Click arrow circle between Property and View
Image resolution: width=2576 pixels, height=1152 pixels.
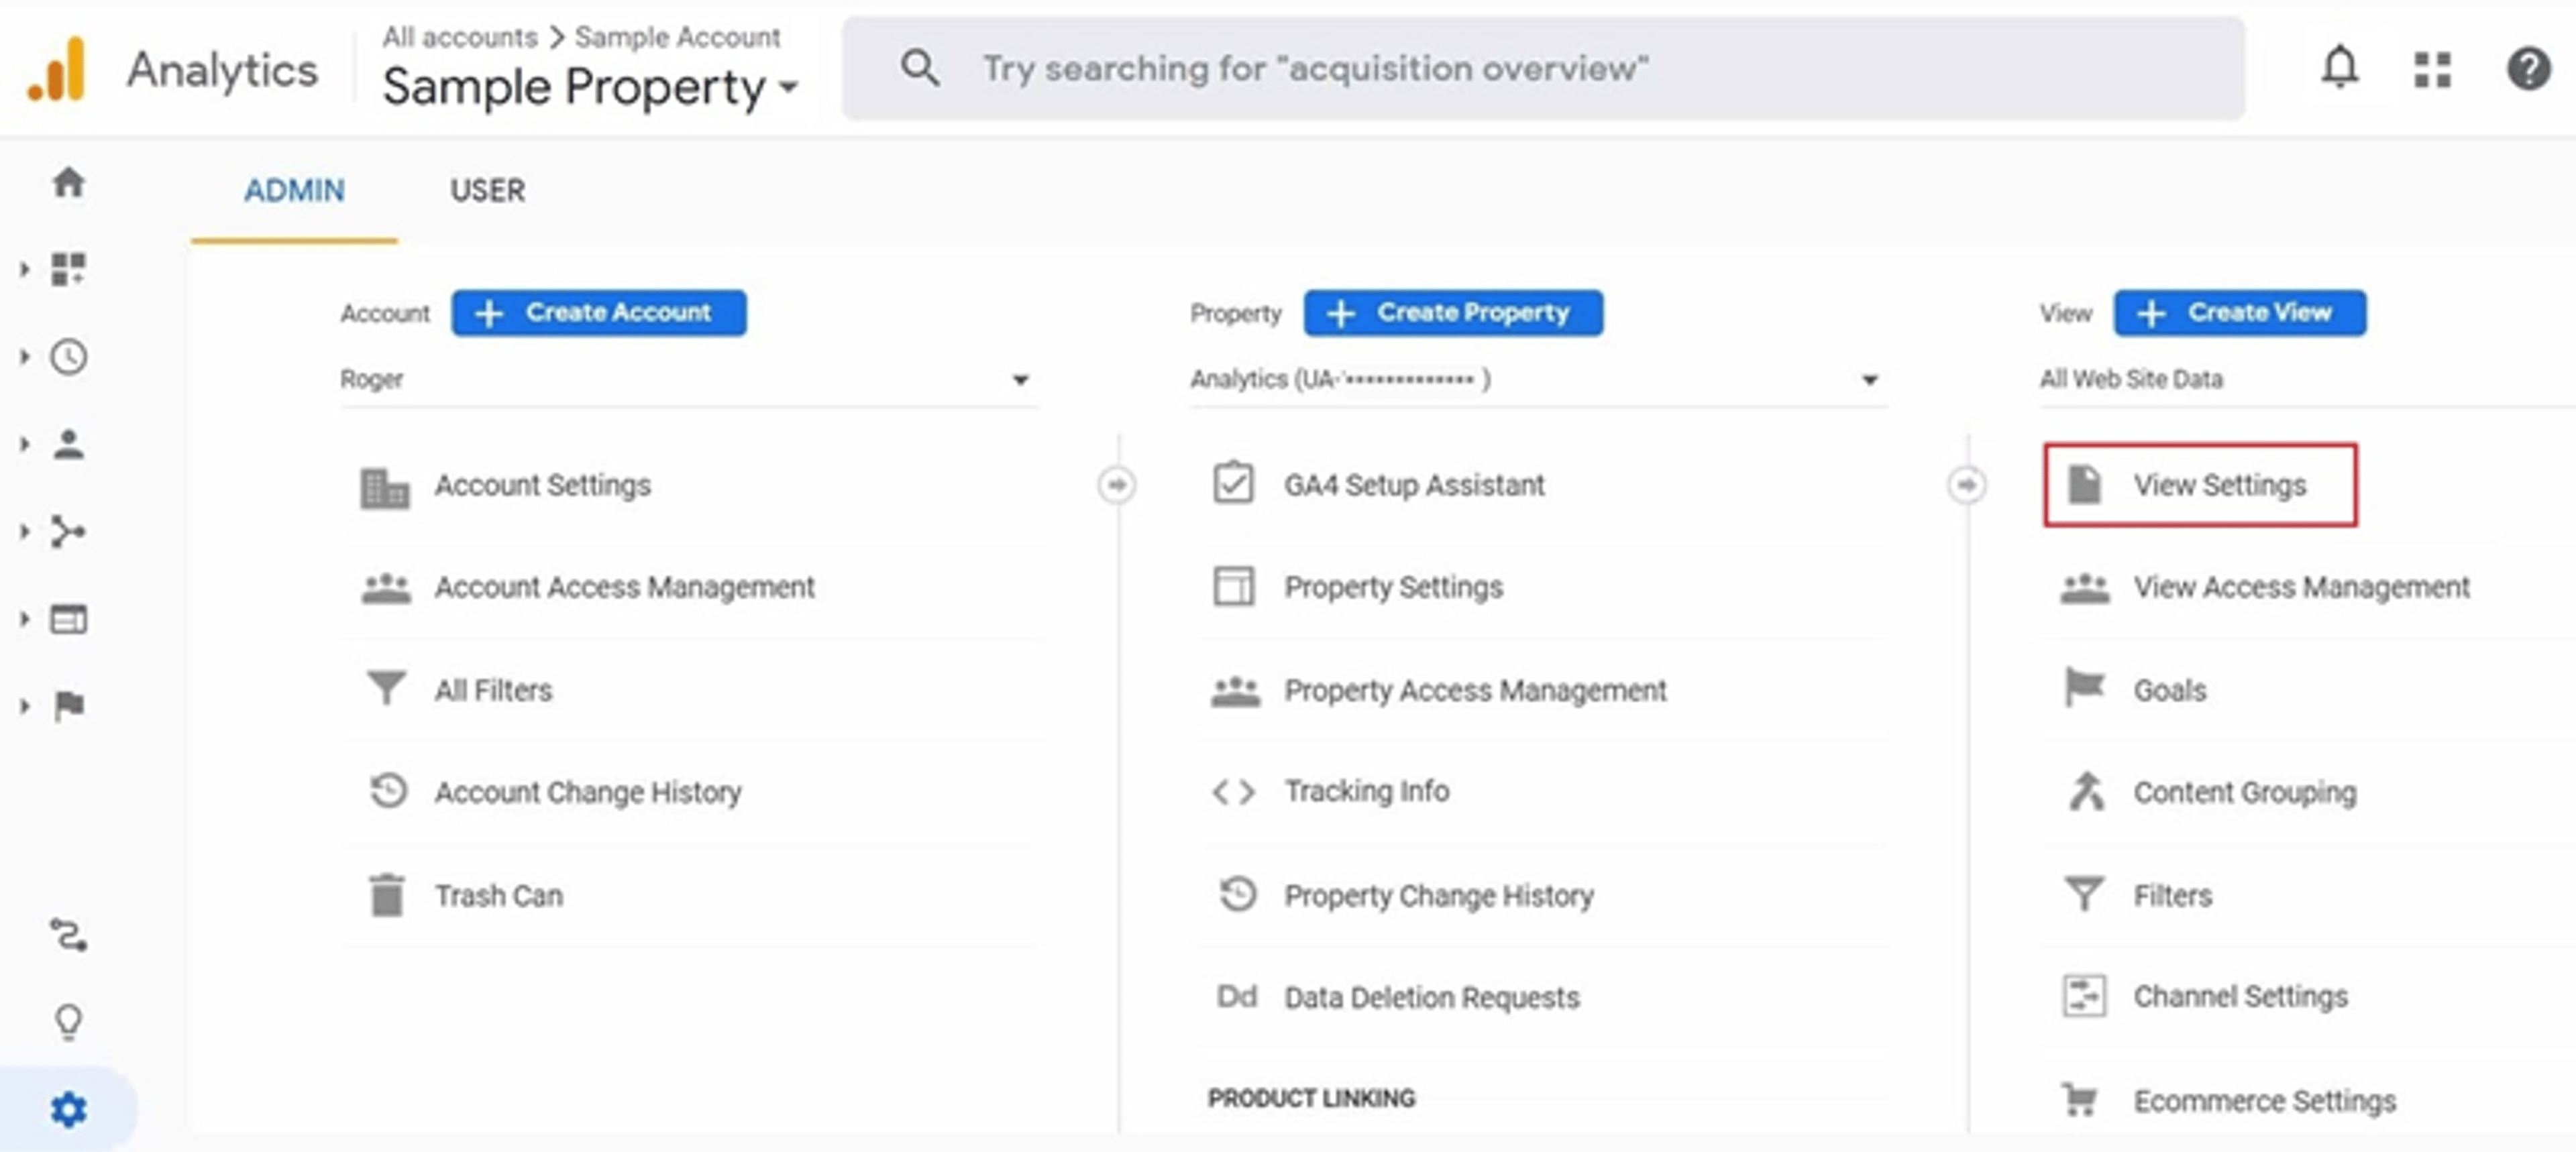(1966, 485)
